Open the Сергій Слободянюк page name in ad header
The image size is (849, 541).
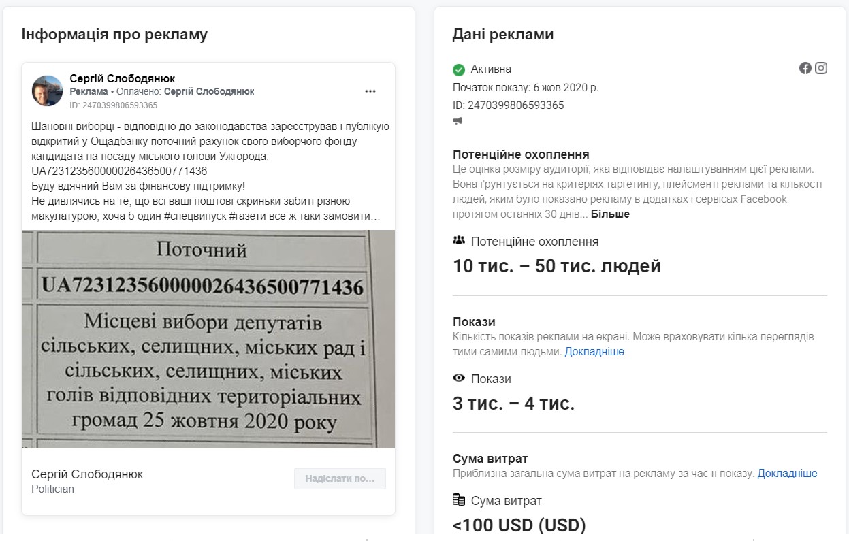[123, 79]
